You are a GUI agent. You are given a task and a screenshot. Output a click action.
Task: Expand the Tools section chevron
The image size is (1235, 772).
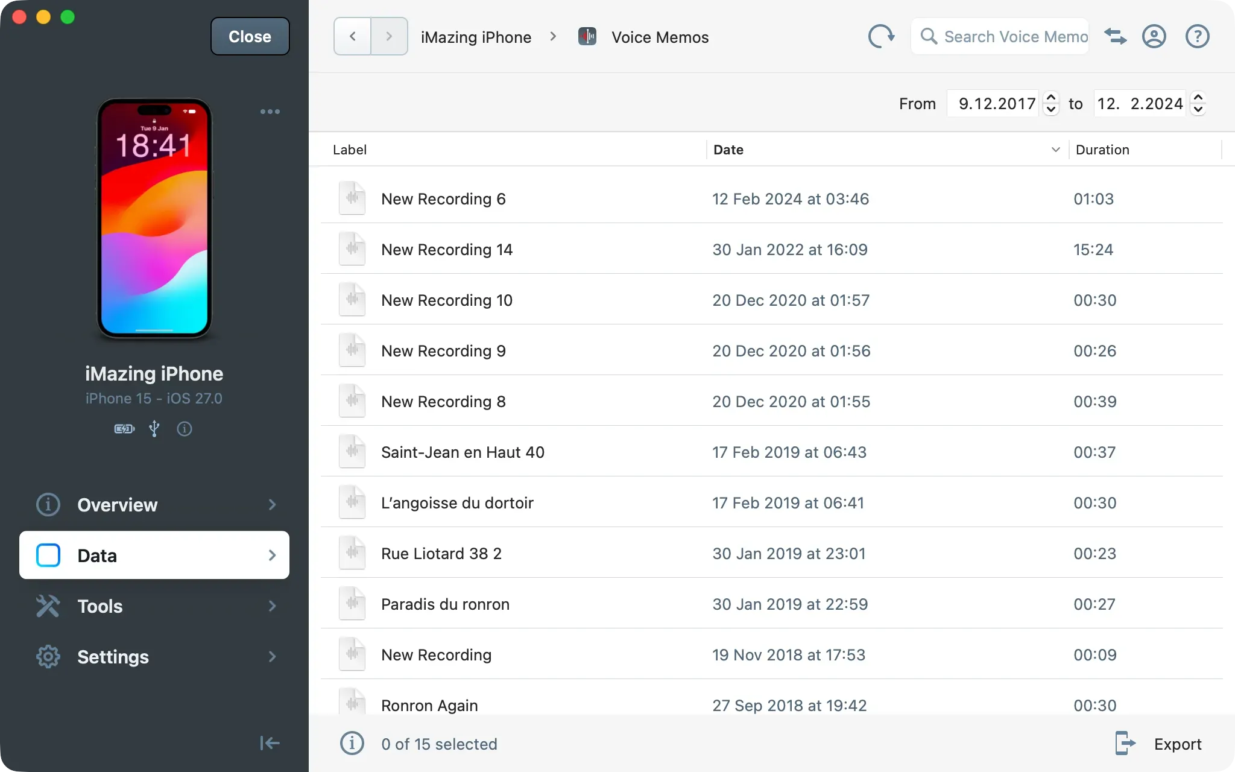pyautogui.click(x=272, y=606)
